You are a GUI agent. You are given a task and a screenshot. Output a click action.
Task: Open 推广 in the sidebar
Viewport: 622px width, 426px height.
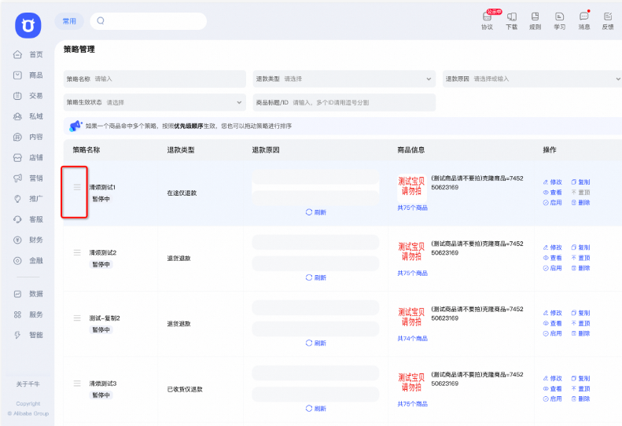[x=28, y=199]
